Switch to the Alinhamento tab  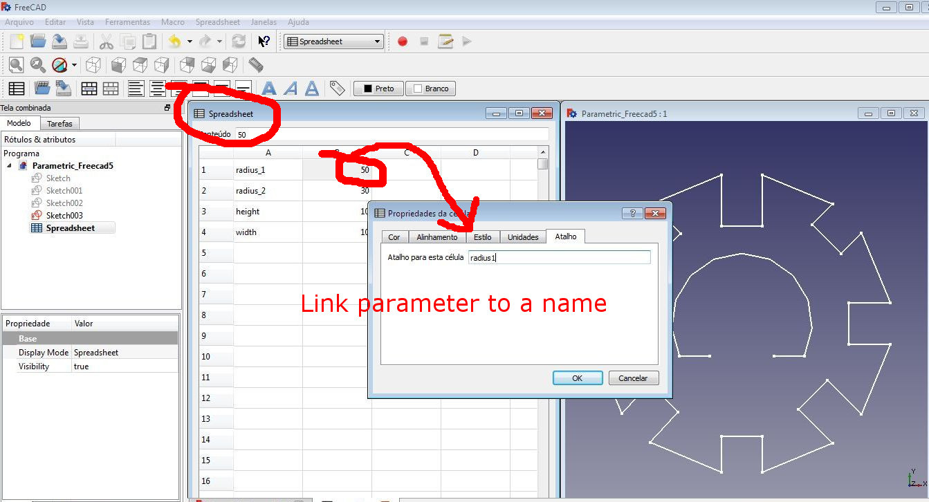click(x=436, y=237)
